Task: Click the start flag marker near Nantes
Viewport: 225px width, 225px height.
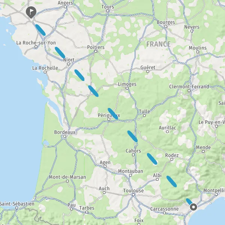Action: click(31, 12)
